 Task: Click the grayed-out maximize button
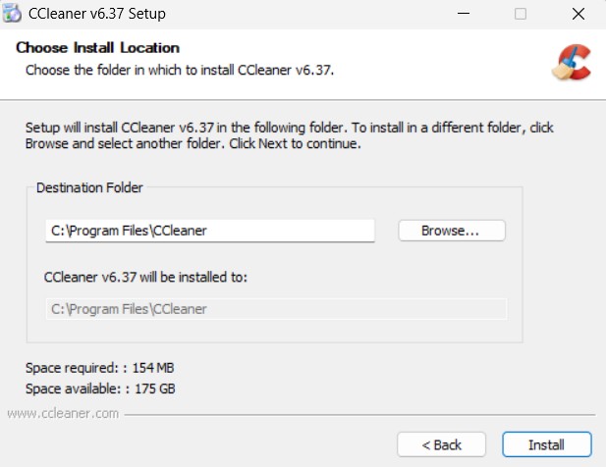pos(521,14)
